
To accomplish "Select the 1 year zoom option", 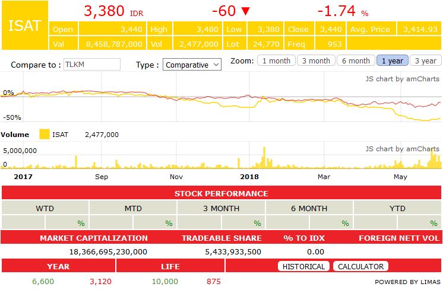I will point(393,60).
